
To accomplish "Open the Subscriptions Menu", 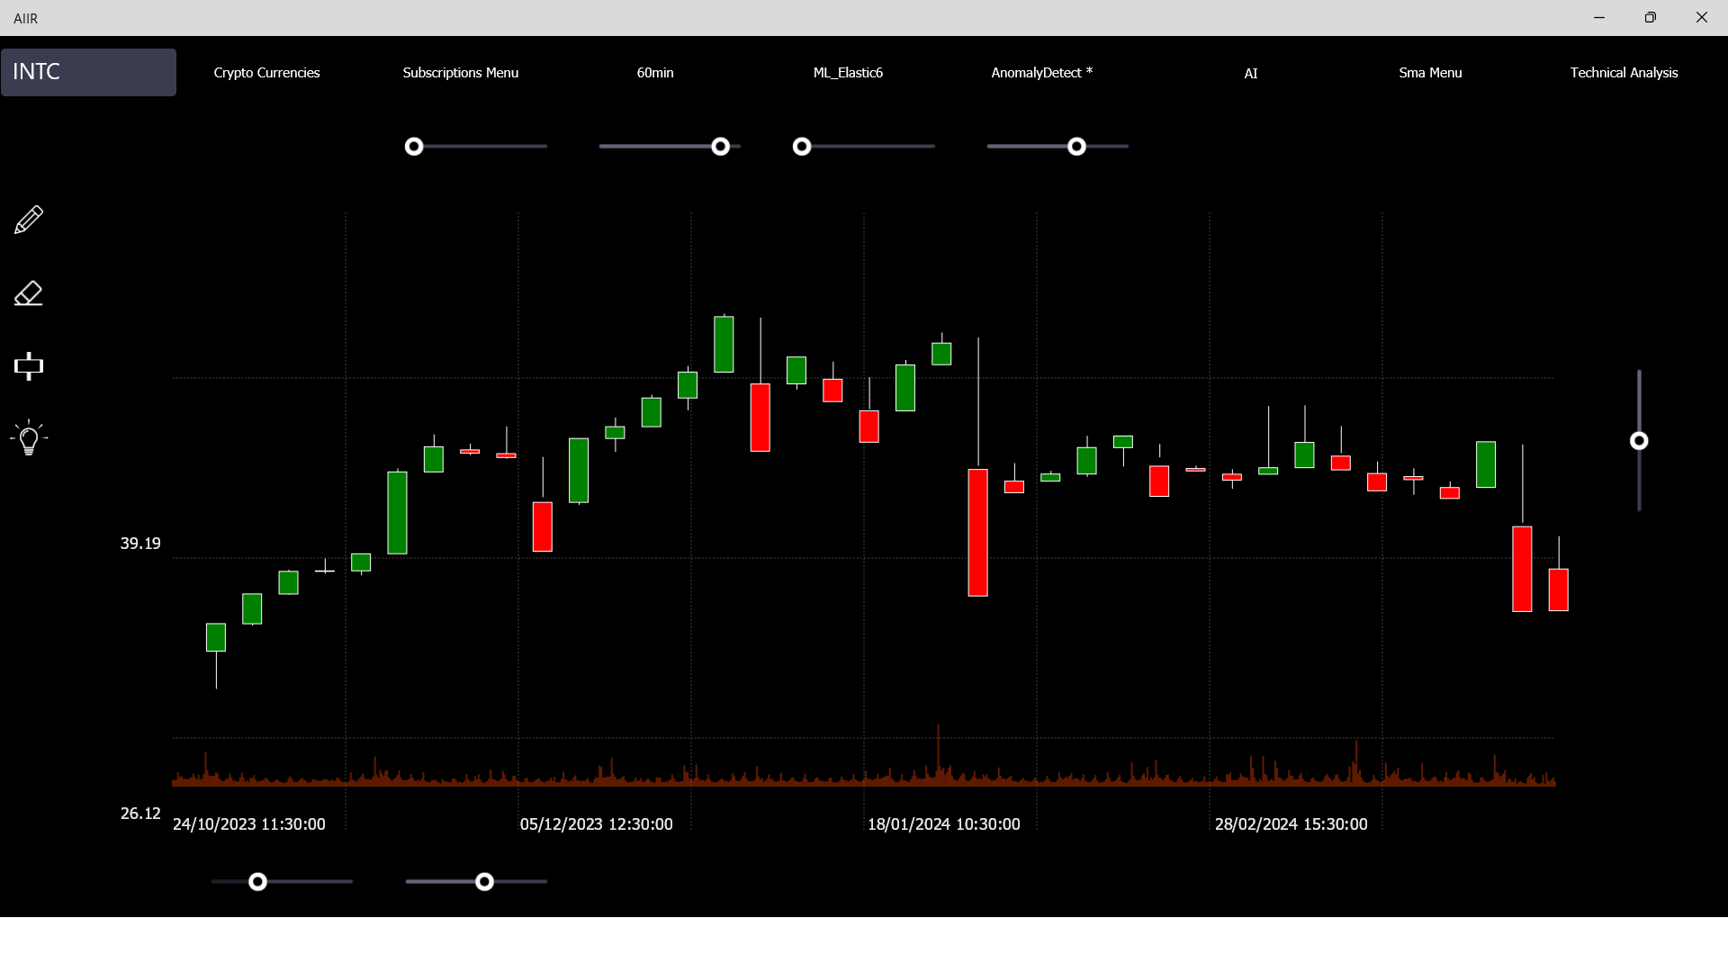I will 460,73.
